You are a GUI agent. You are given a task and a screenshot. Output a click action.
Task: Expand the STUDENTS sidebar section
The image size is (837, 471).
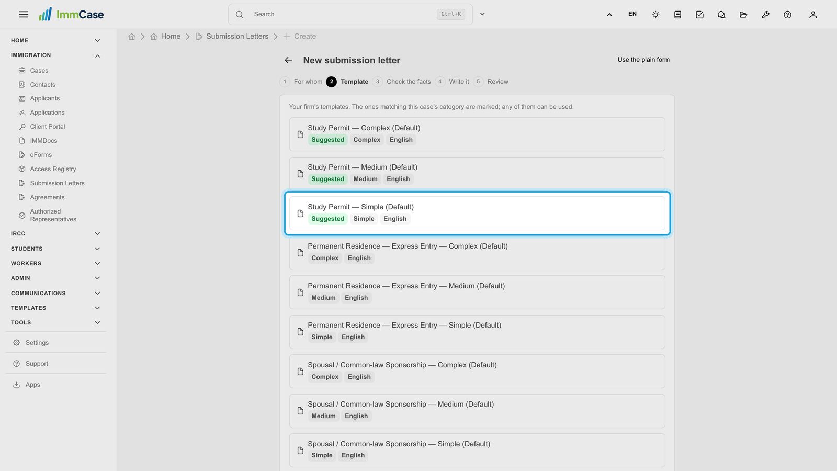(55, 249)
